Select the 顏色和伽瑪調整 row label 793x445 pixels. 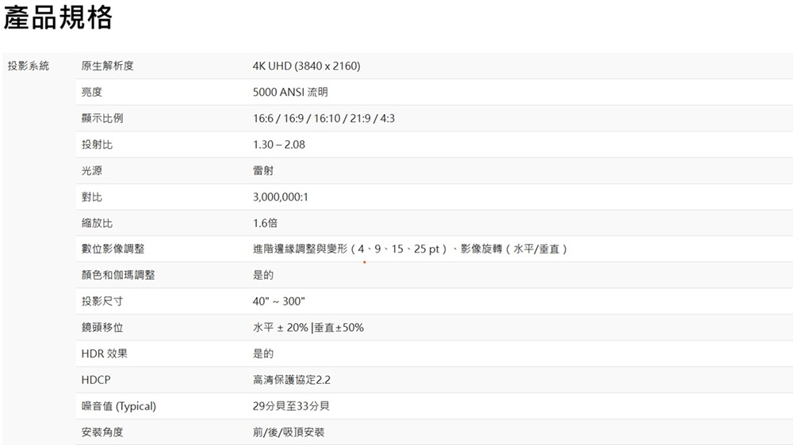point(117,276)
